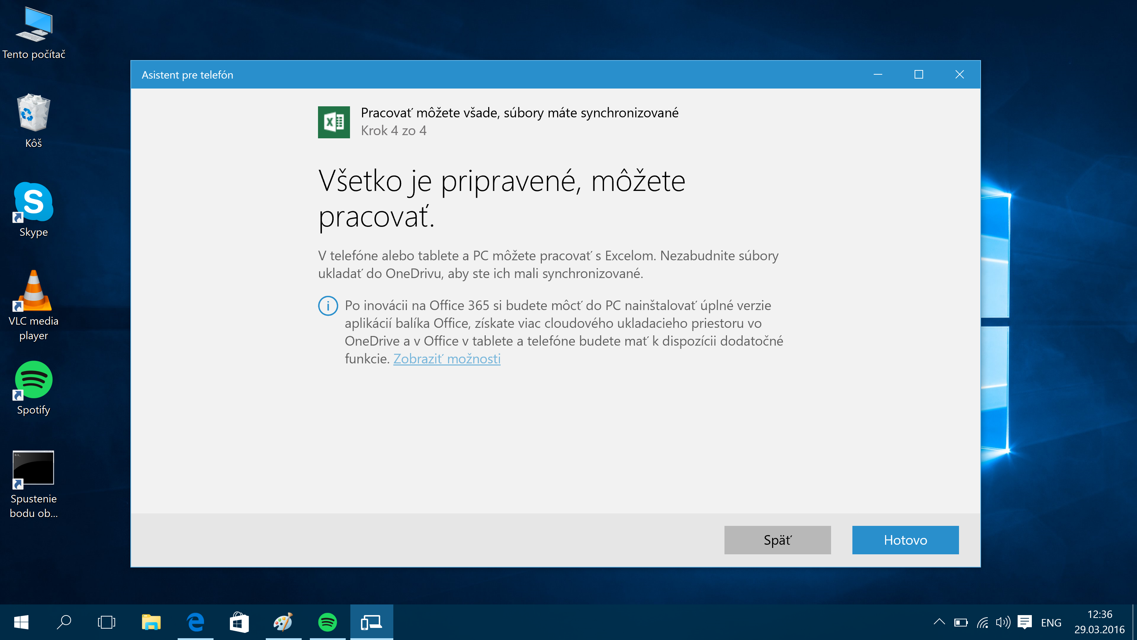The image size is (1137, 640).
Task: Close the Asistent pre telefón window
Action: click(960, 74)
